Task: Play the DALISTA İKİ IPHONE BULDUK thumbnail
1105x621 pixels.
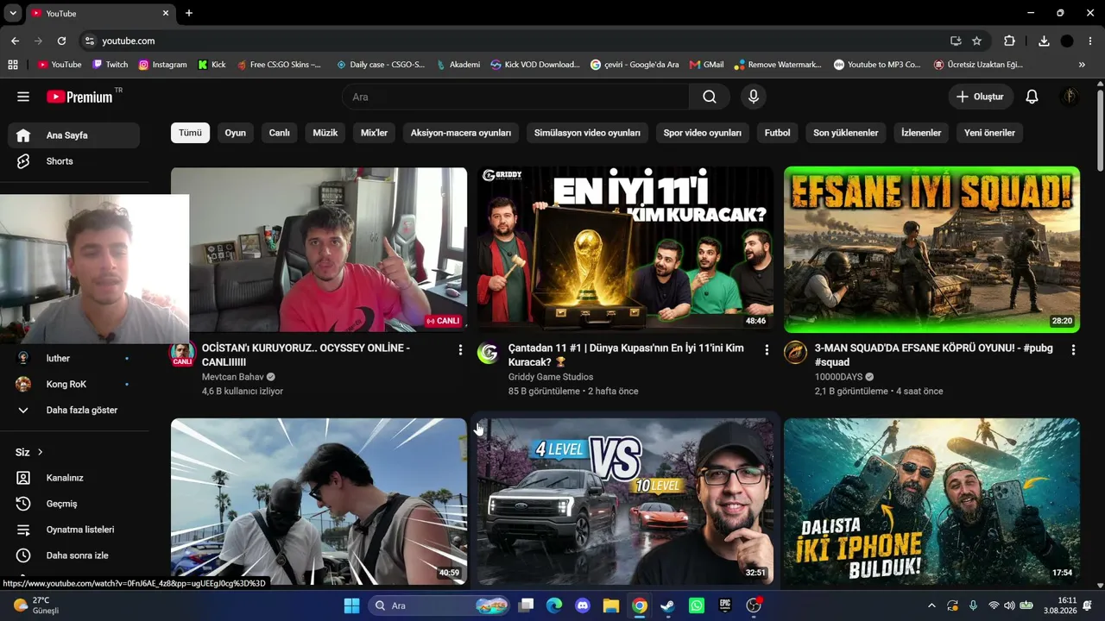Action: point(931,502)
